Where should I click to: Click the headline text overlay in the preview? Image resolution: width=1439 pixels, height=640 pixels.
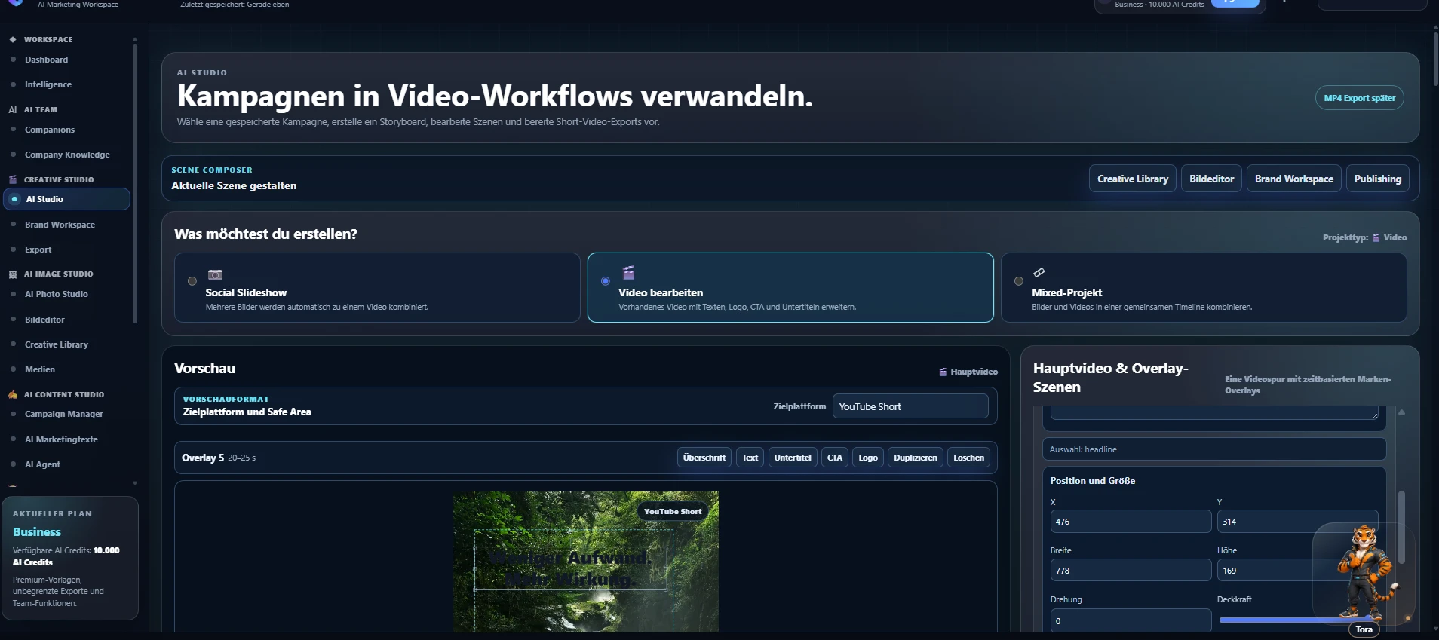pos(573,559)
